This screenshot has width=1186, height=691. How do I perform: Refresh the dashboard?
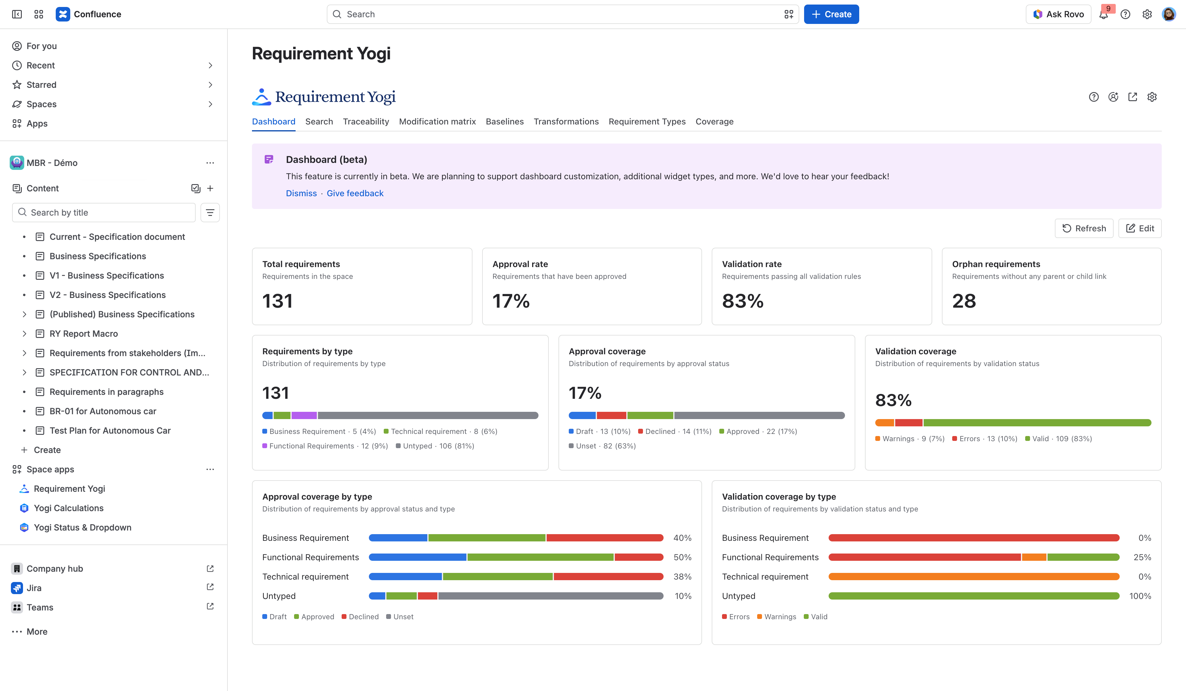click(1084, 228)
